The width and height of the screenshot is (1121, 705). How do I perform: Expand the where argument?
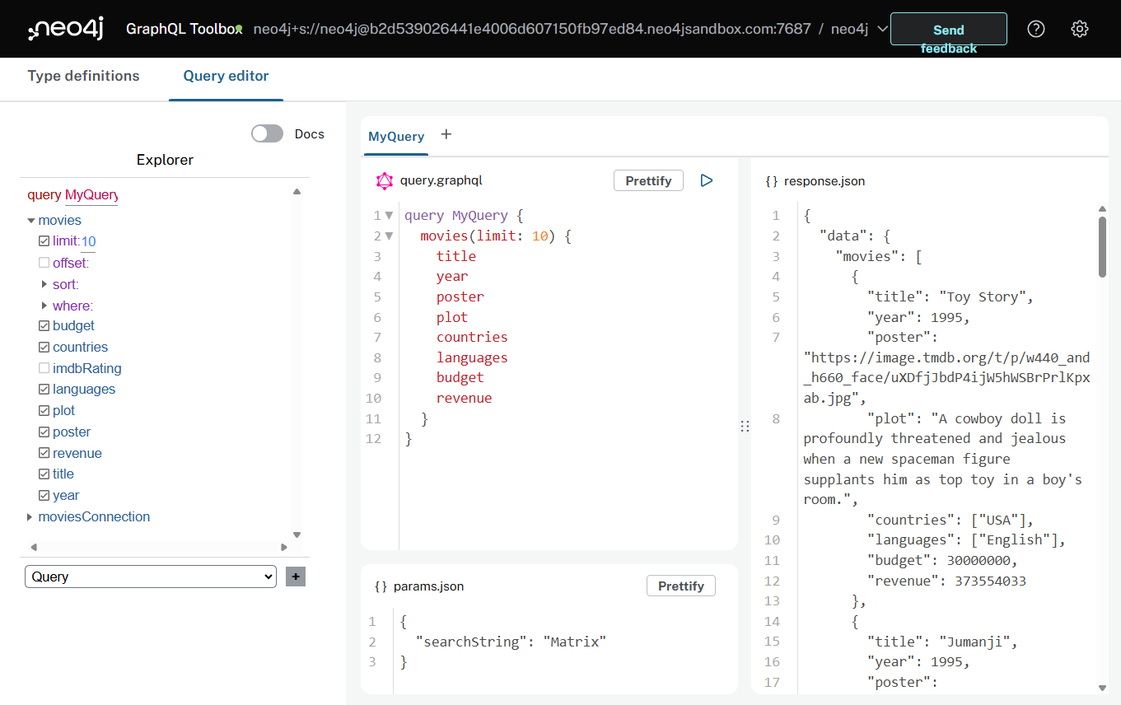44,306
